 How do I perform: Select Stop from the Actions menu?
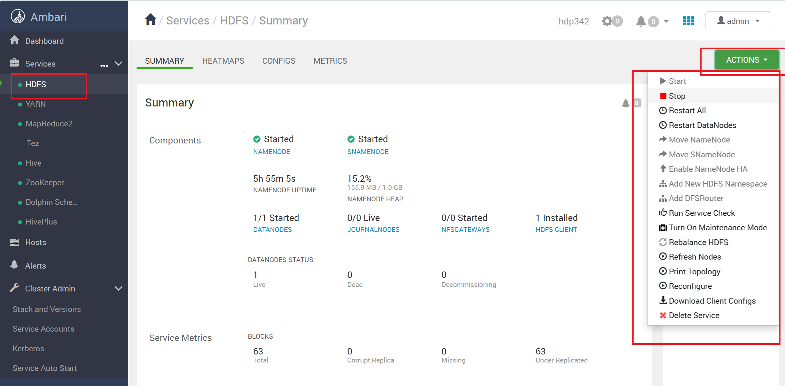713,96
